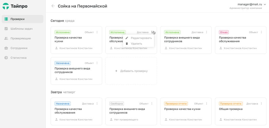The height and width of the screenshot is (128, 269).
Task: Click the Шаблоны задач checkbox-style icon
Action: (x=6, y=29)
